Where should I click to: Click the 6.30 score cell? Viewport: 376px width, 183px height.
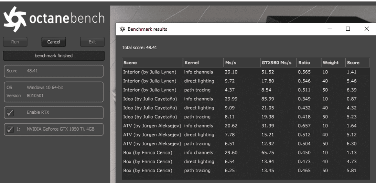point(352,144)
